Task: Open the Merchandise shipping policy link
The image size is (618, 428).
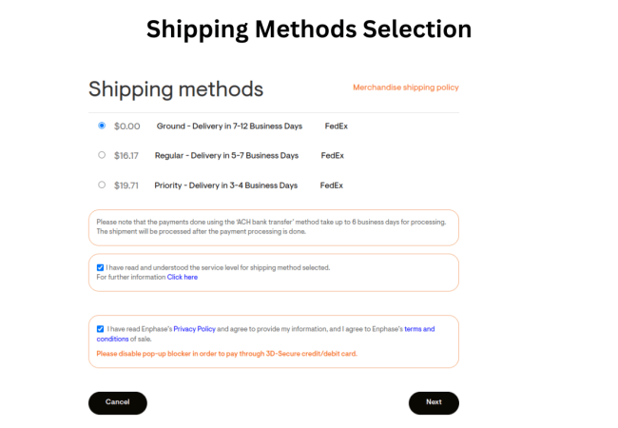Action: click(x=405, y=88)
